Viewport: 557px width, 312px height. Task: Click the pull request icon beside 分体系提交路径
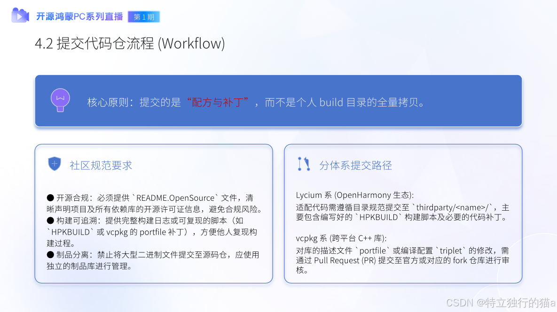pyautogui.click(x=304, y=164)
